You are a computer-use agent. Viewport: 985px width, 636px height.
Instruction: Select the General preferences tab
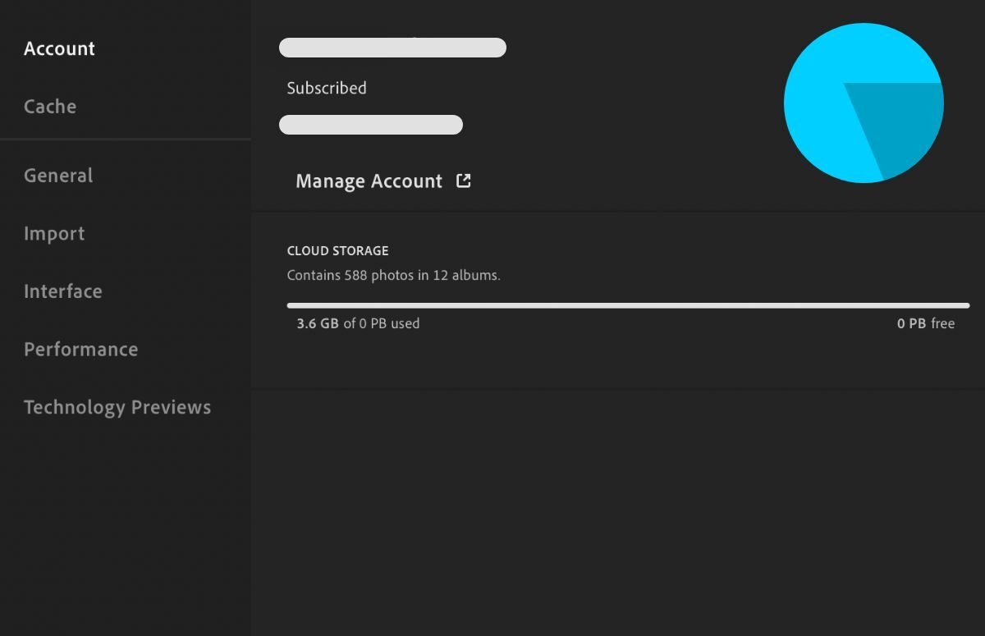tap(58, 176)
